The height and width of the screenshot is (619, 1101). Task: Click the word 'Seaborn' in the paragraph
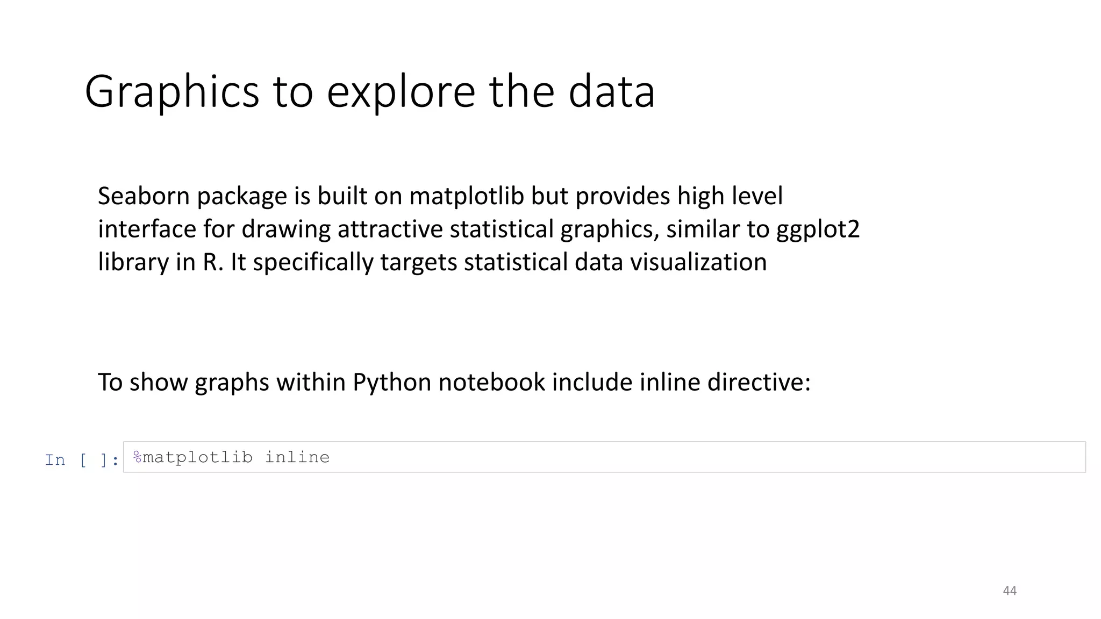pyautogui.click(x=144, y=196)
